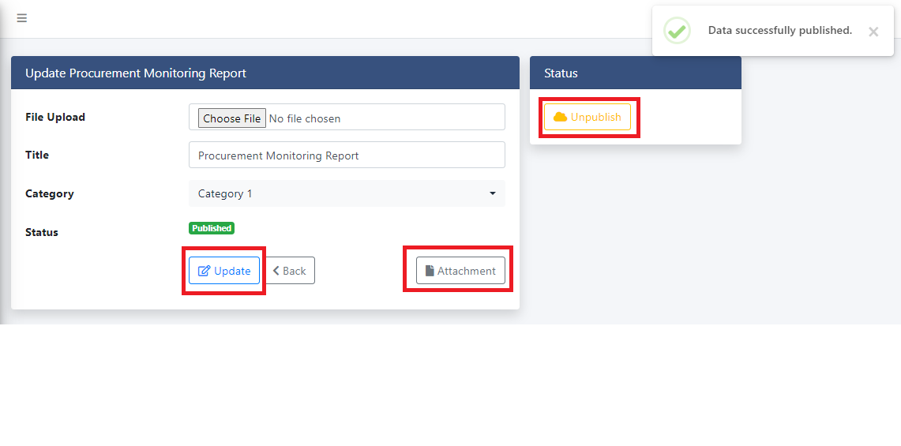Click the Choose File button
Screen dimensions: 901x446
232,118
